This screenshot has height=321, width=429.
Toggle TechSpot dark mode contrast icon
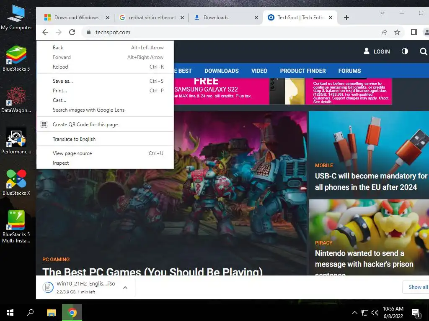click(405, 51)
